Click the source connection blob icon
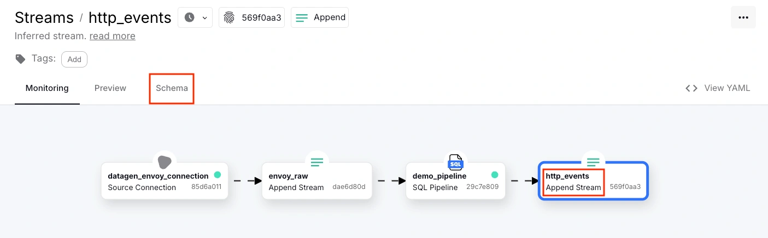The width and height of the screenshot is (768, 238). point(165,162)
